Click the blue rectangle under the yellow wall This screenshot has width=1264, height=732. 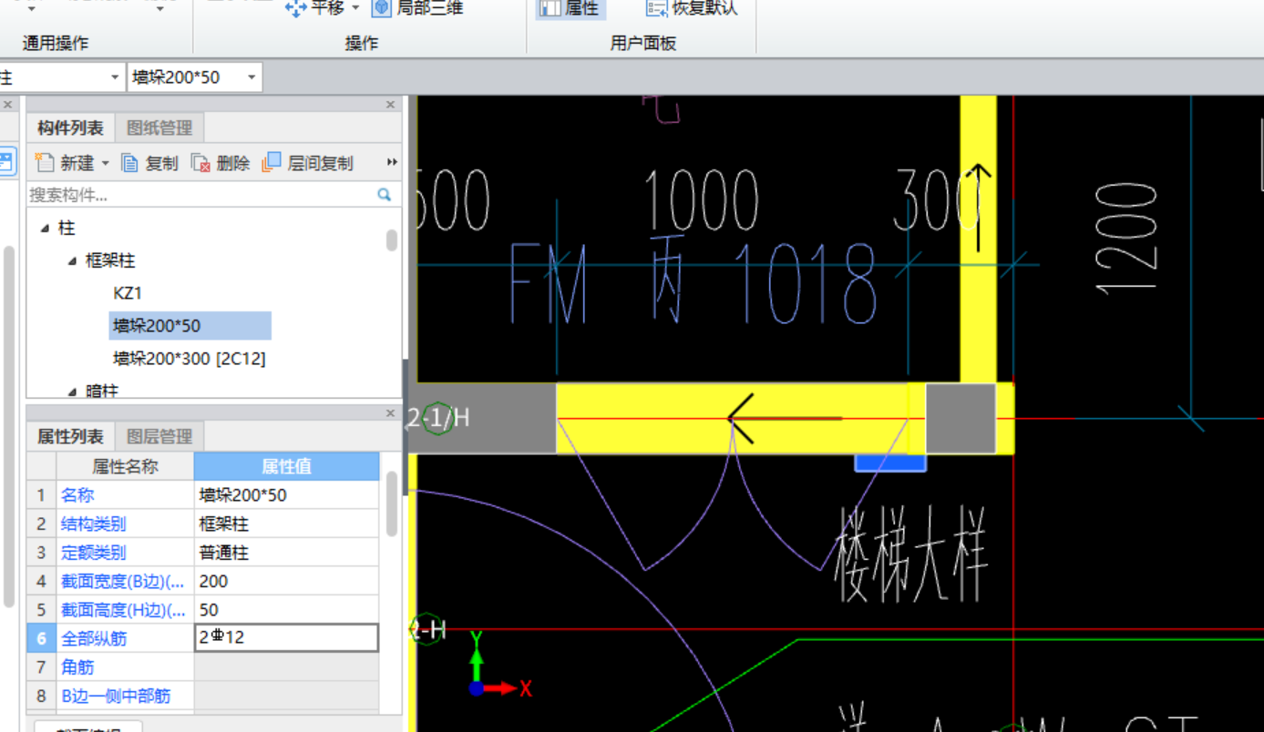(x=890, y=463)
